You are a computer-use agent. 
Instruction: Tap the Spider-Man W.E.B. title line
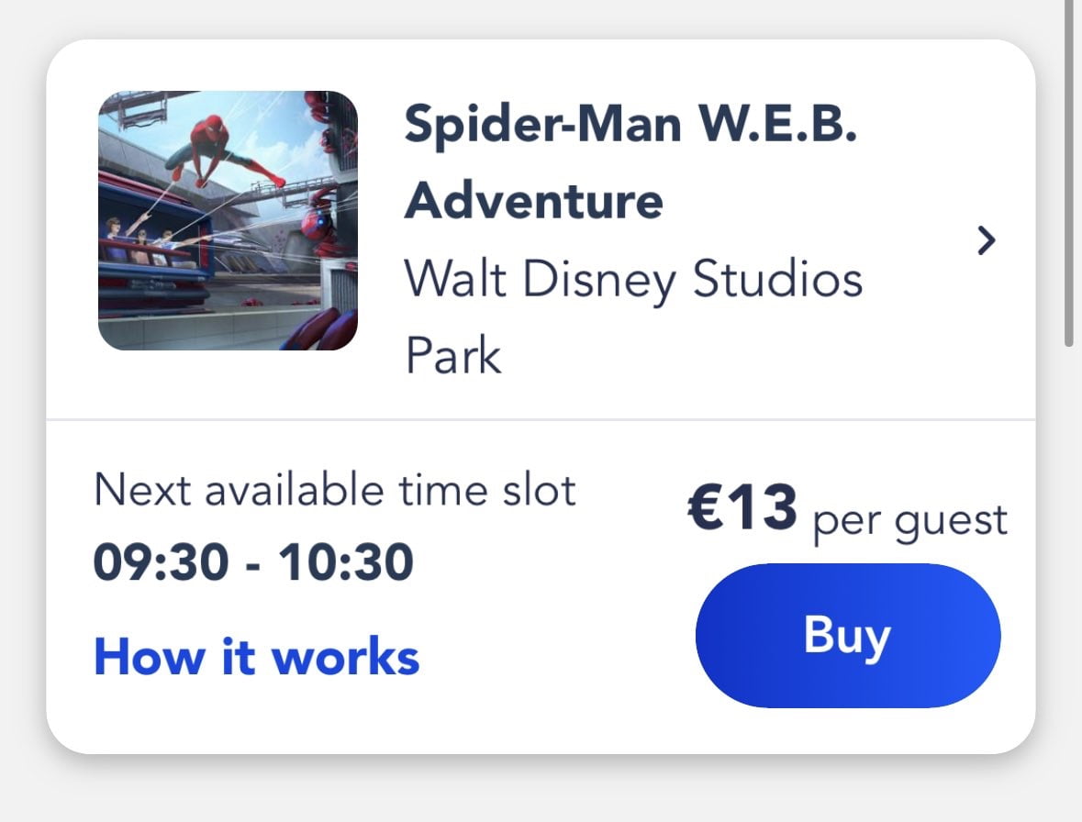pos(630,124)
